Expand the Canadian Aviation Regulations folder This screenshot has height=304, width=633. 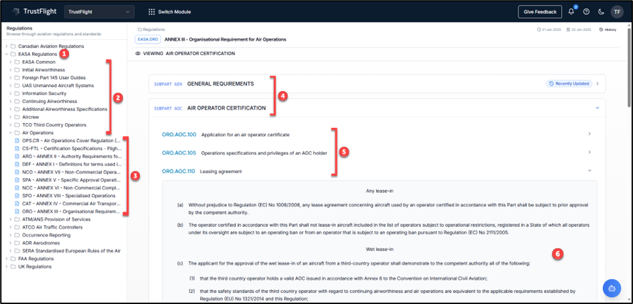click(7, 46)
